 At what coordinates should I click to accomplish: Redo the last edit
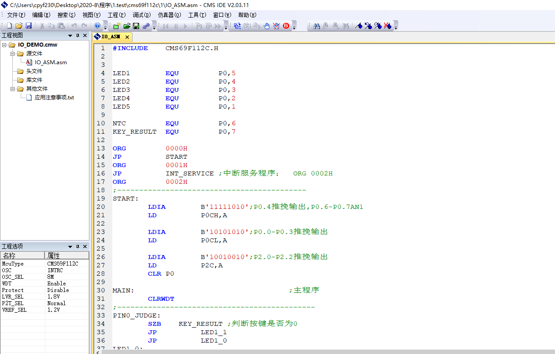coord(84,26)
